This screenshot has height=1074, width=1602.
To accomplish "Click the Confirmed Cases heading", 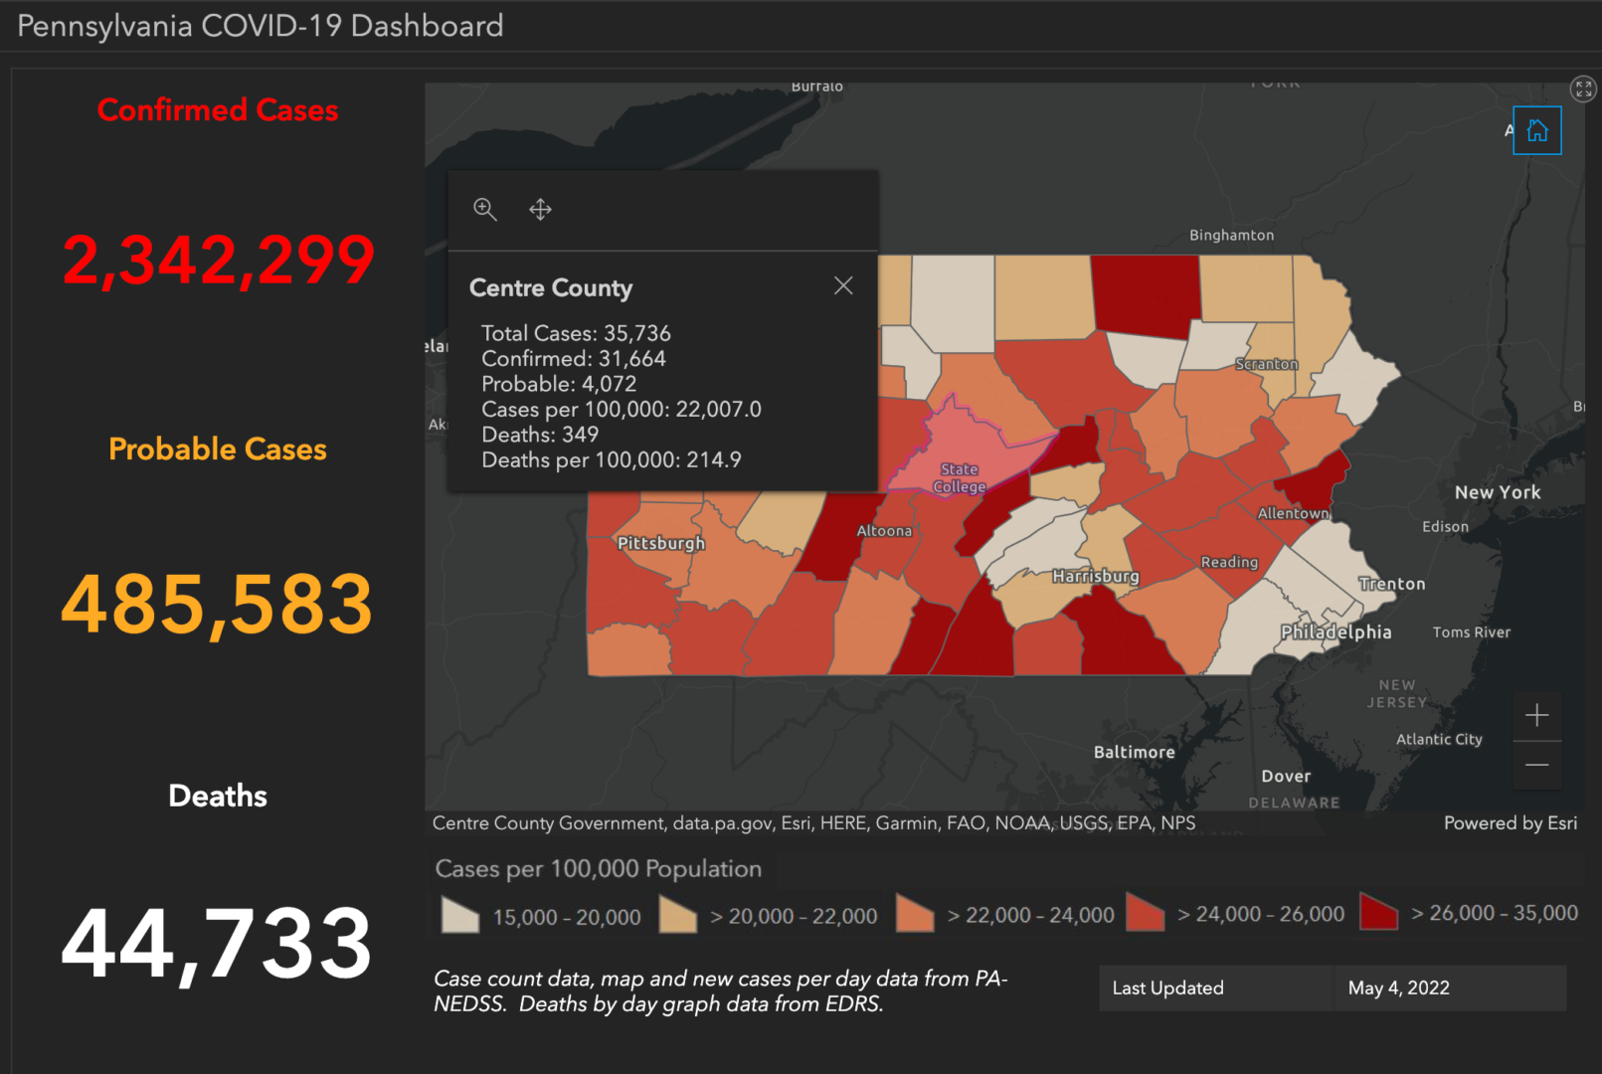I will tap(218, 109).
